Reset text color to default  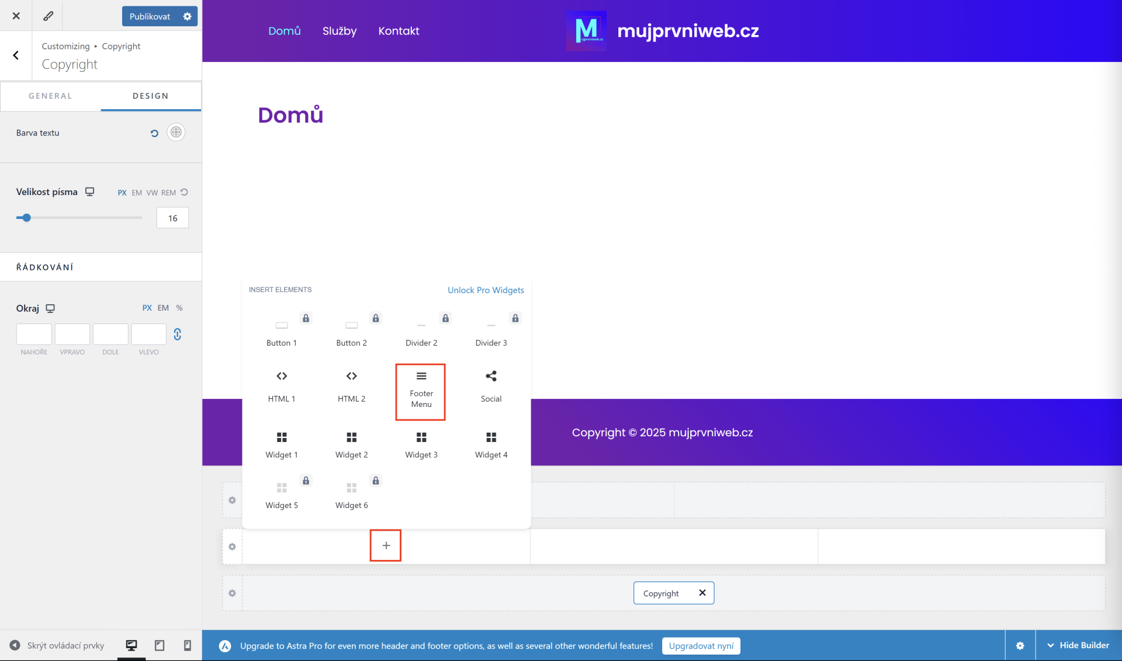(154, 133)
